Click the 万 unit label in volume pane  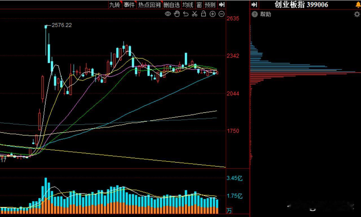(229, 211)
